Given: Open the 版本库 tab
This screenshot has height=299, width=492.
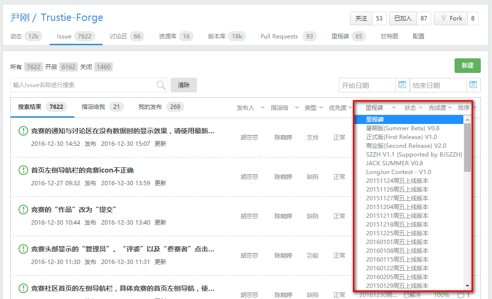Looking at the screenshot, I should [227, 36].
